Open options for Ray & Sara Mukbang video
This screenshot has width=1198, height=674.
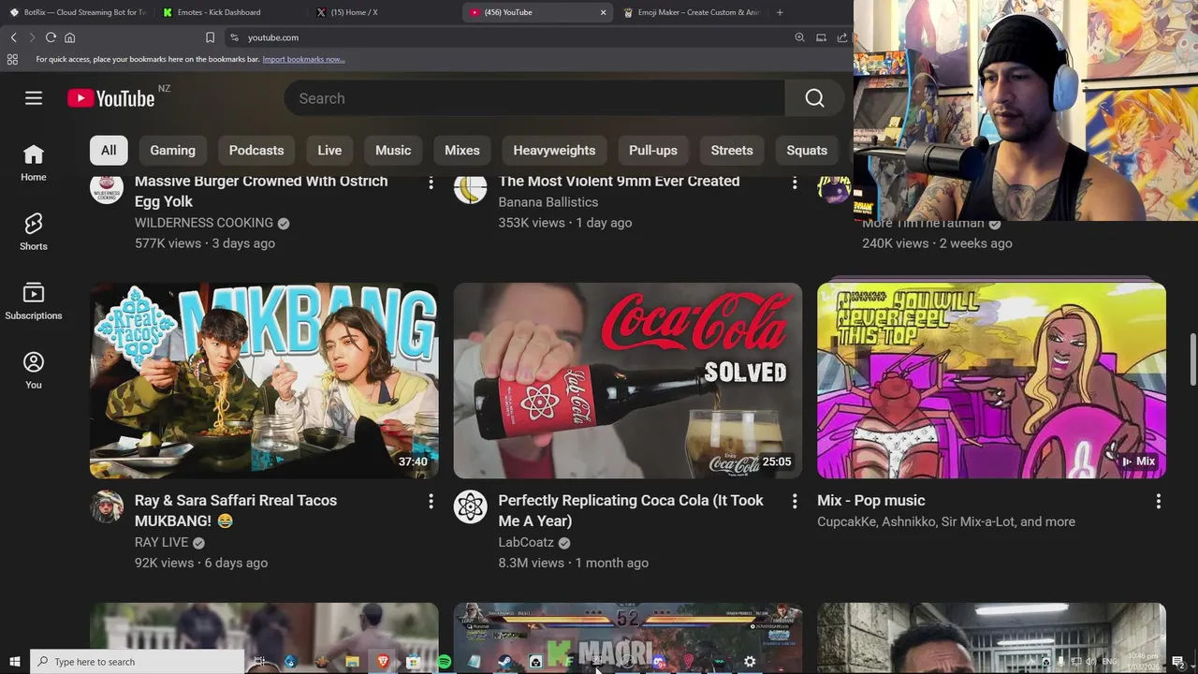point(431,502)
